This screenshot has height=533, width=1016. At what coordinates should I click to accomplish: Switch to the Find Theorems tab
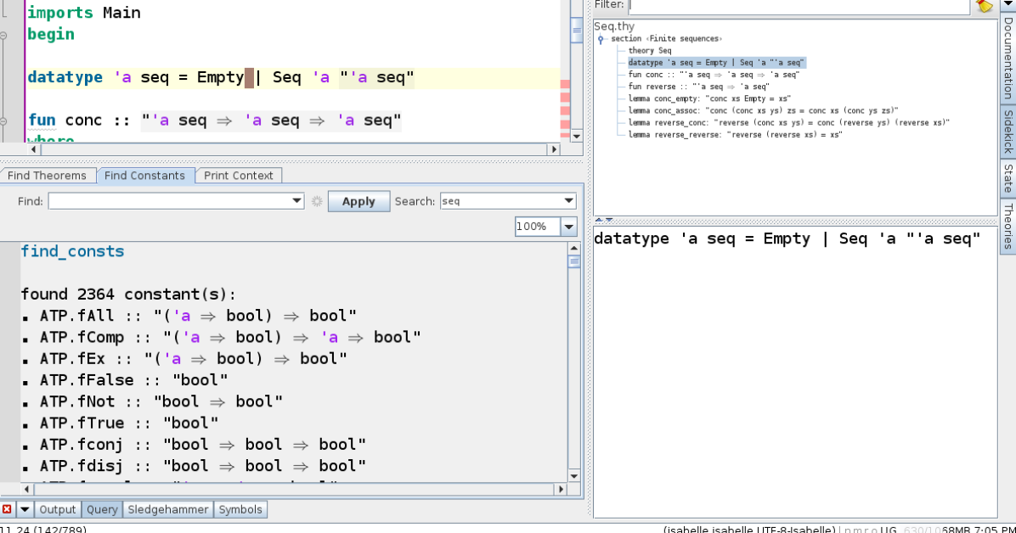[x=48, y=176]
